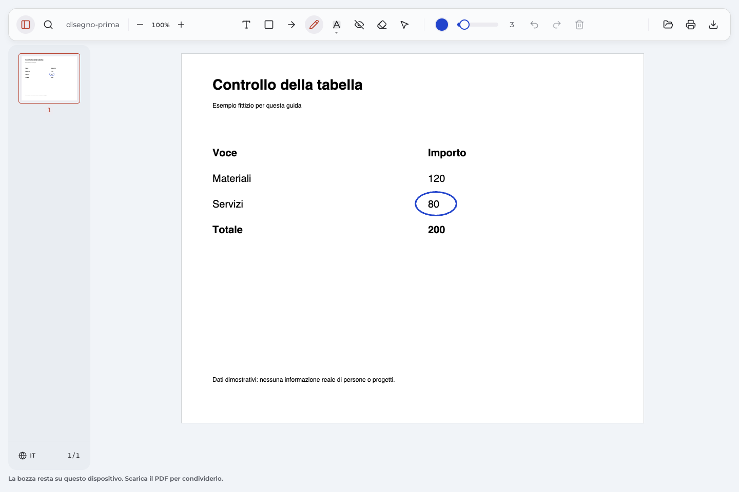Viewport: 739px width, 492px height.
Task: Click the file name disegno-prima
Action: click(x=93, y=25)
